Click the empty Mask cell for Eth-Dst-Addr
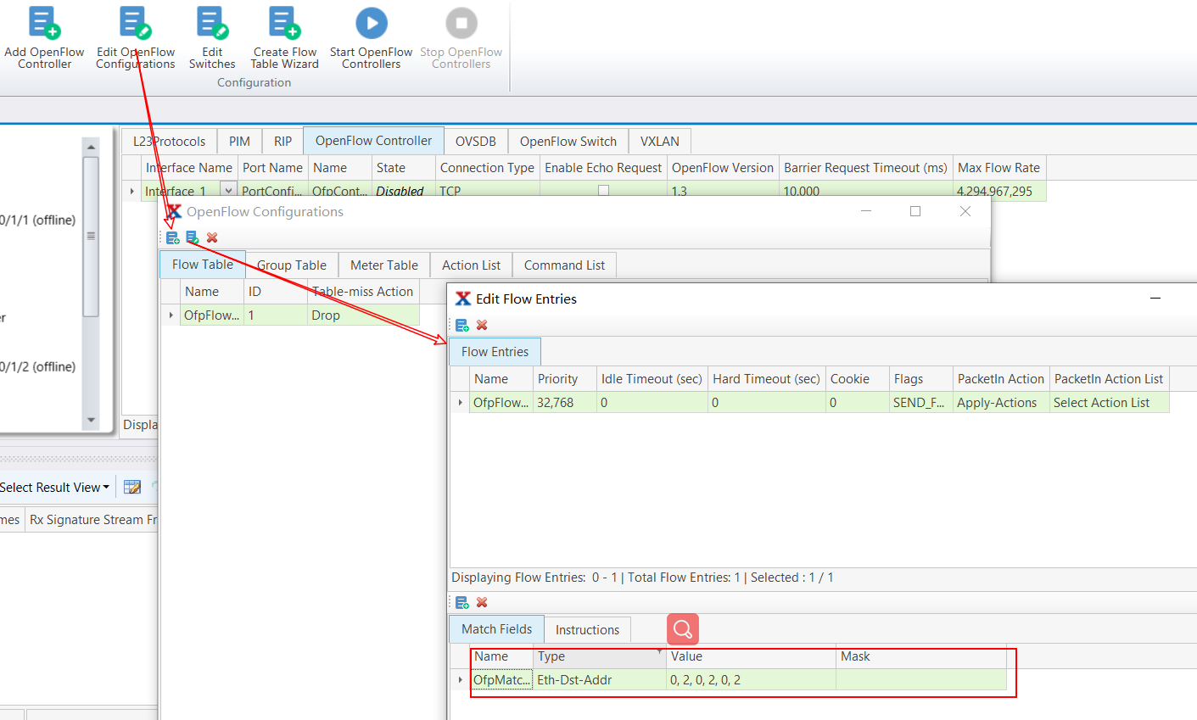Screen dimensions: 1197x720 [921, 680]
